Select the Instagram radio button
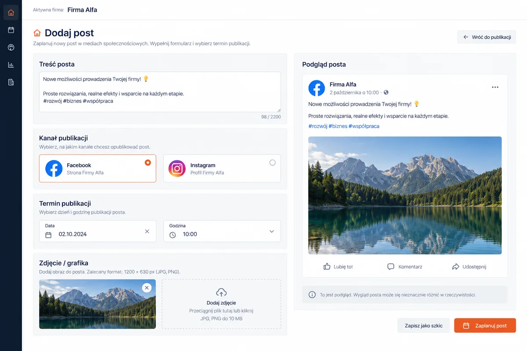The height and width of the screenshot is (351, 527). click(x=272, y=162)
